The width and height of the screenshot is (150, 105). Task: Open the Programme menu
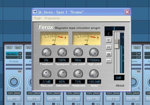(x=52, y=18)
